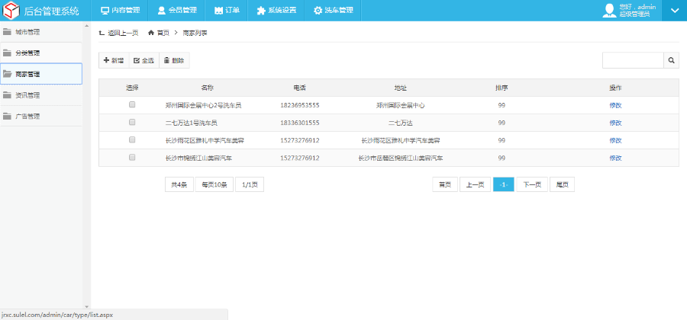Open the 洗车管理 top menu
The height and width of the screenshot is (320, 687).
(x=333, y=11)
